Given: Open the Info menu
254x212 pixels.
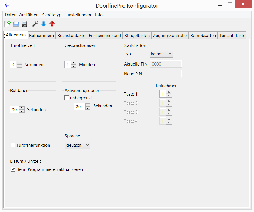Looking at the screenshot, I should click(x=99, y=15).
